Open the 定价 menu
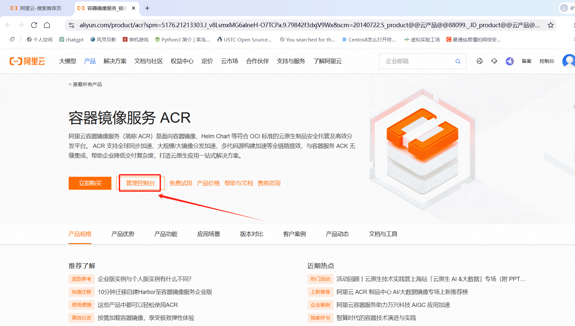This screenshot has height=326, width=575. (x=207, y=61)
